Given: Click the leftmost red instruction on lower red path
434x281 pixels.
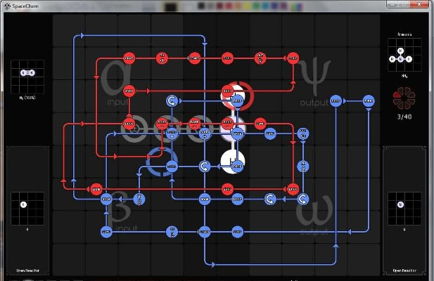Looking at the screenshot, I should (x=96, y=188).
